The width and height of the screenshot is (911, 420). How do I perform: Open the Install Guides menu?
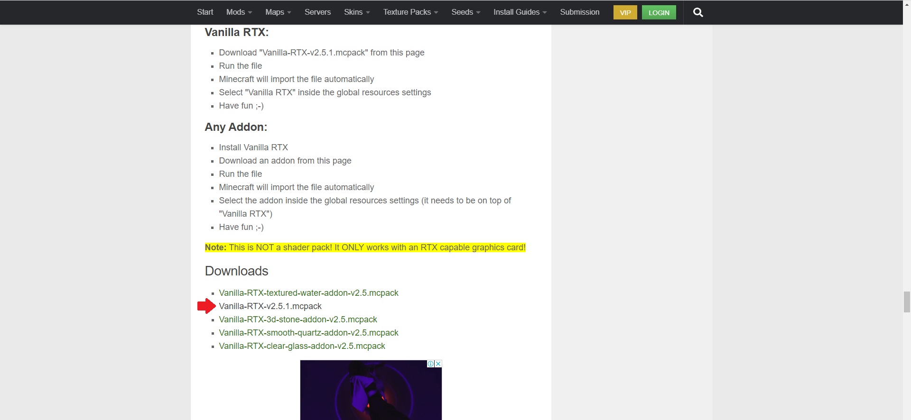tap(520, 12)
